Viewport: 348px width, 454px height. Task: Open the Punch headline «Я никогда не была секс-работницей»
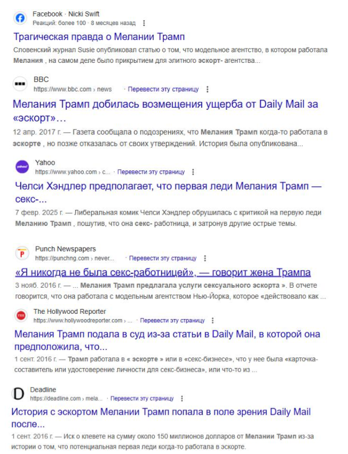(x=163, y=272)
